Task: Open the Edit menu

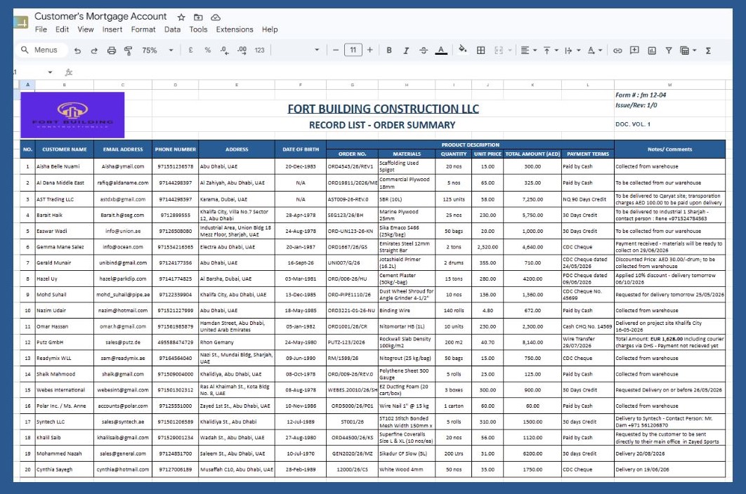Action: [x=62, y=29]
